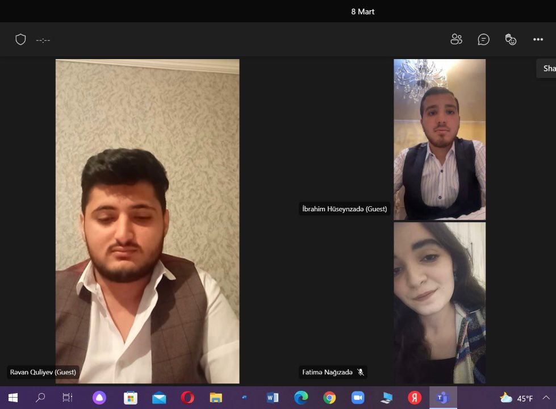This screenshot has height=409, width=556.
Task: Open the More actions ellipsis menu
Action: point(538,39)
